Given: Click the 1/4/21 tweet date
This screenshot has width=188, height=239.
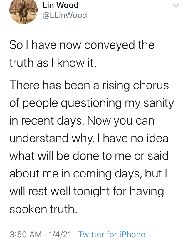Looking at the screenshot, I should [60, 234].
